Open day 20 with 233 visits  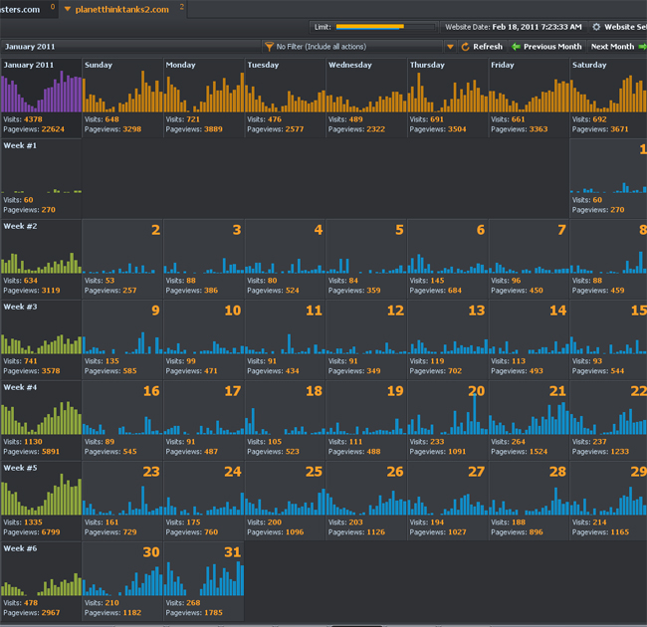(448, 420)
